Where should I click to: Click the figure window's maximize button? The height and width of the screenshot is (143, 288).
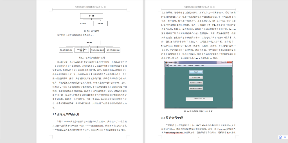(x=226, y=62)
